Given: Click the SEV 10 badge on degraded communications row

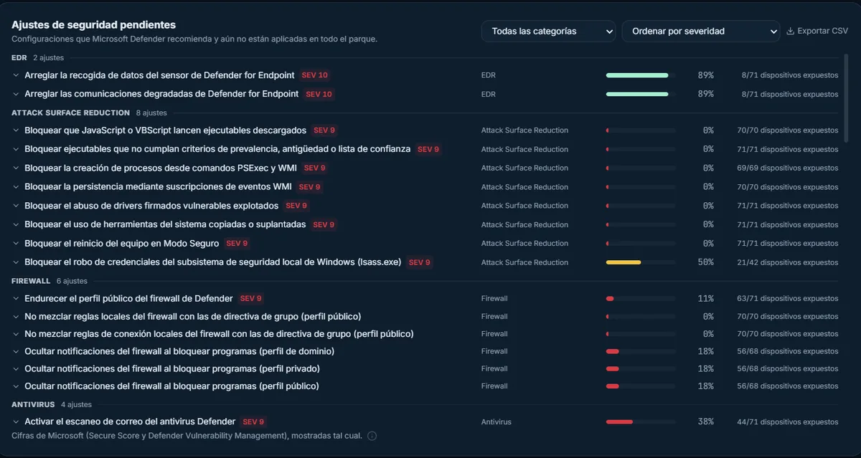Looking at the screenshot, I should click(319, 94).
